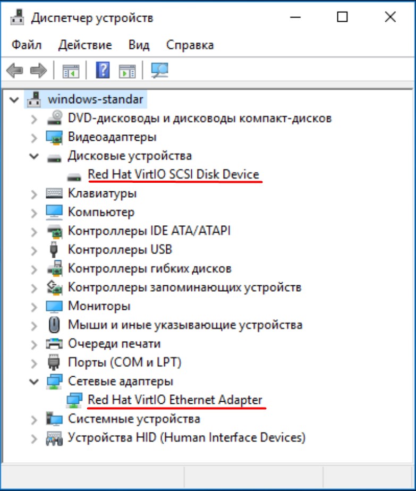This screenshot has height=491, width=416.
Task: Click the Back arrow in toolbar
Action: click(14, 70)
